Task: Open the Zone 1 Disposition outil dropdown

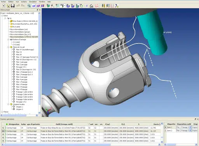Action: pos(190,127)
